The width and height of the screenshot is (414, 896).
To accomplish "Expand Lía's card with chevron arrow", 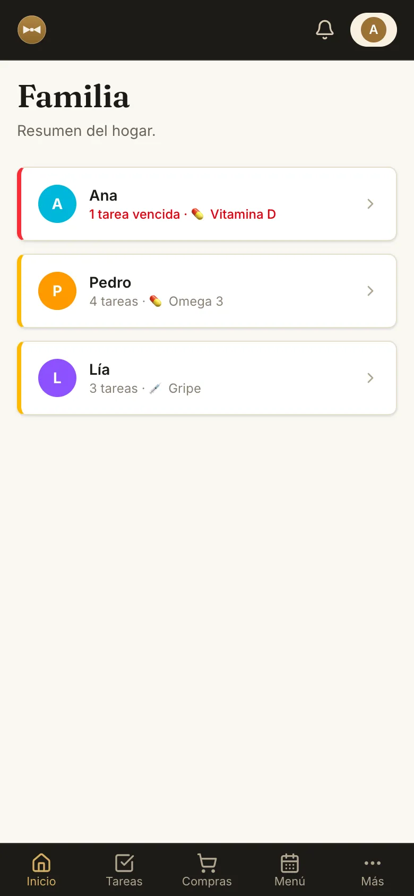I will (370, 378).
